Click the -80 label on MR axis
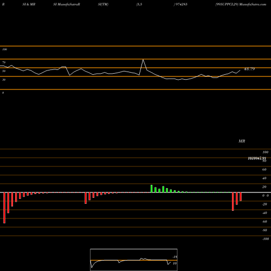 [264, 230]
